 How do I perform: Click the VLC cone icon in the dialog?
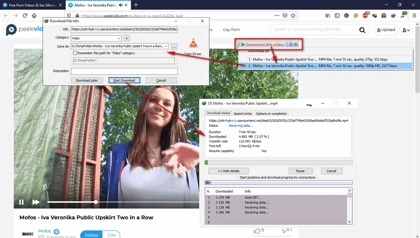pyautogui.click(x=193, y=43)
